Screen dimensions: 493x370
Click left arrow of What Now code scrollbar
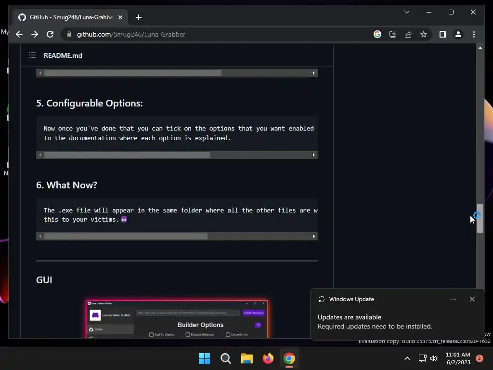click(39, 236)
